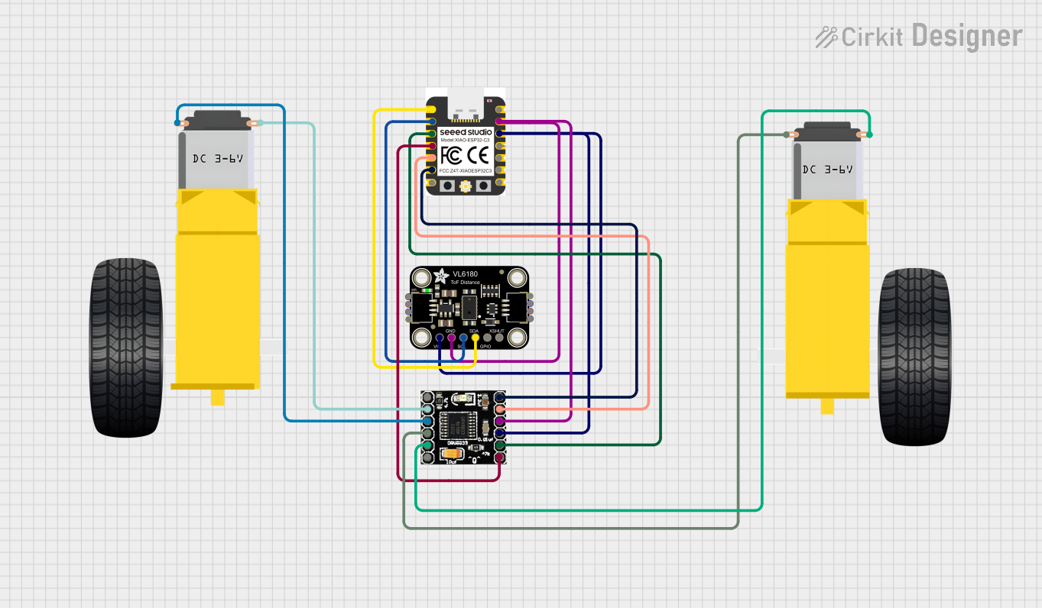Viewport: 1042px width, 608px height.
Task: Click the left motor's blue-wired terminal
Action: [x=178, y=122]
